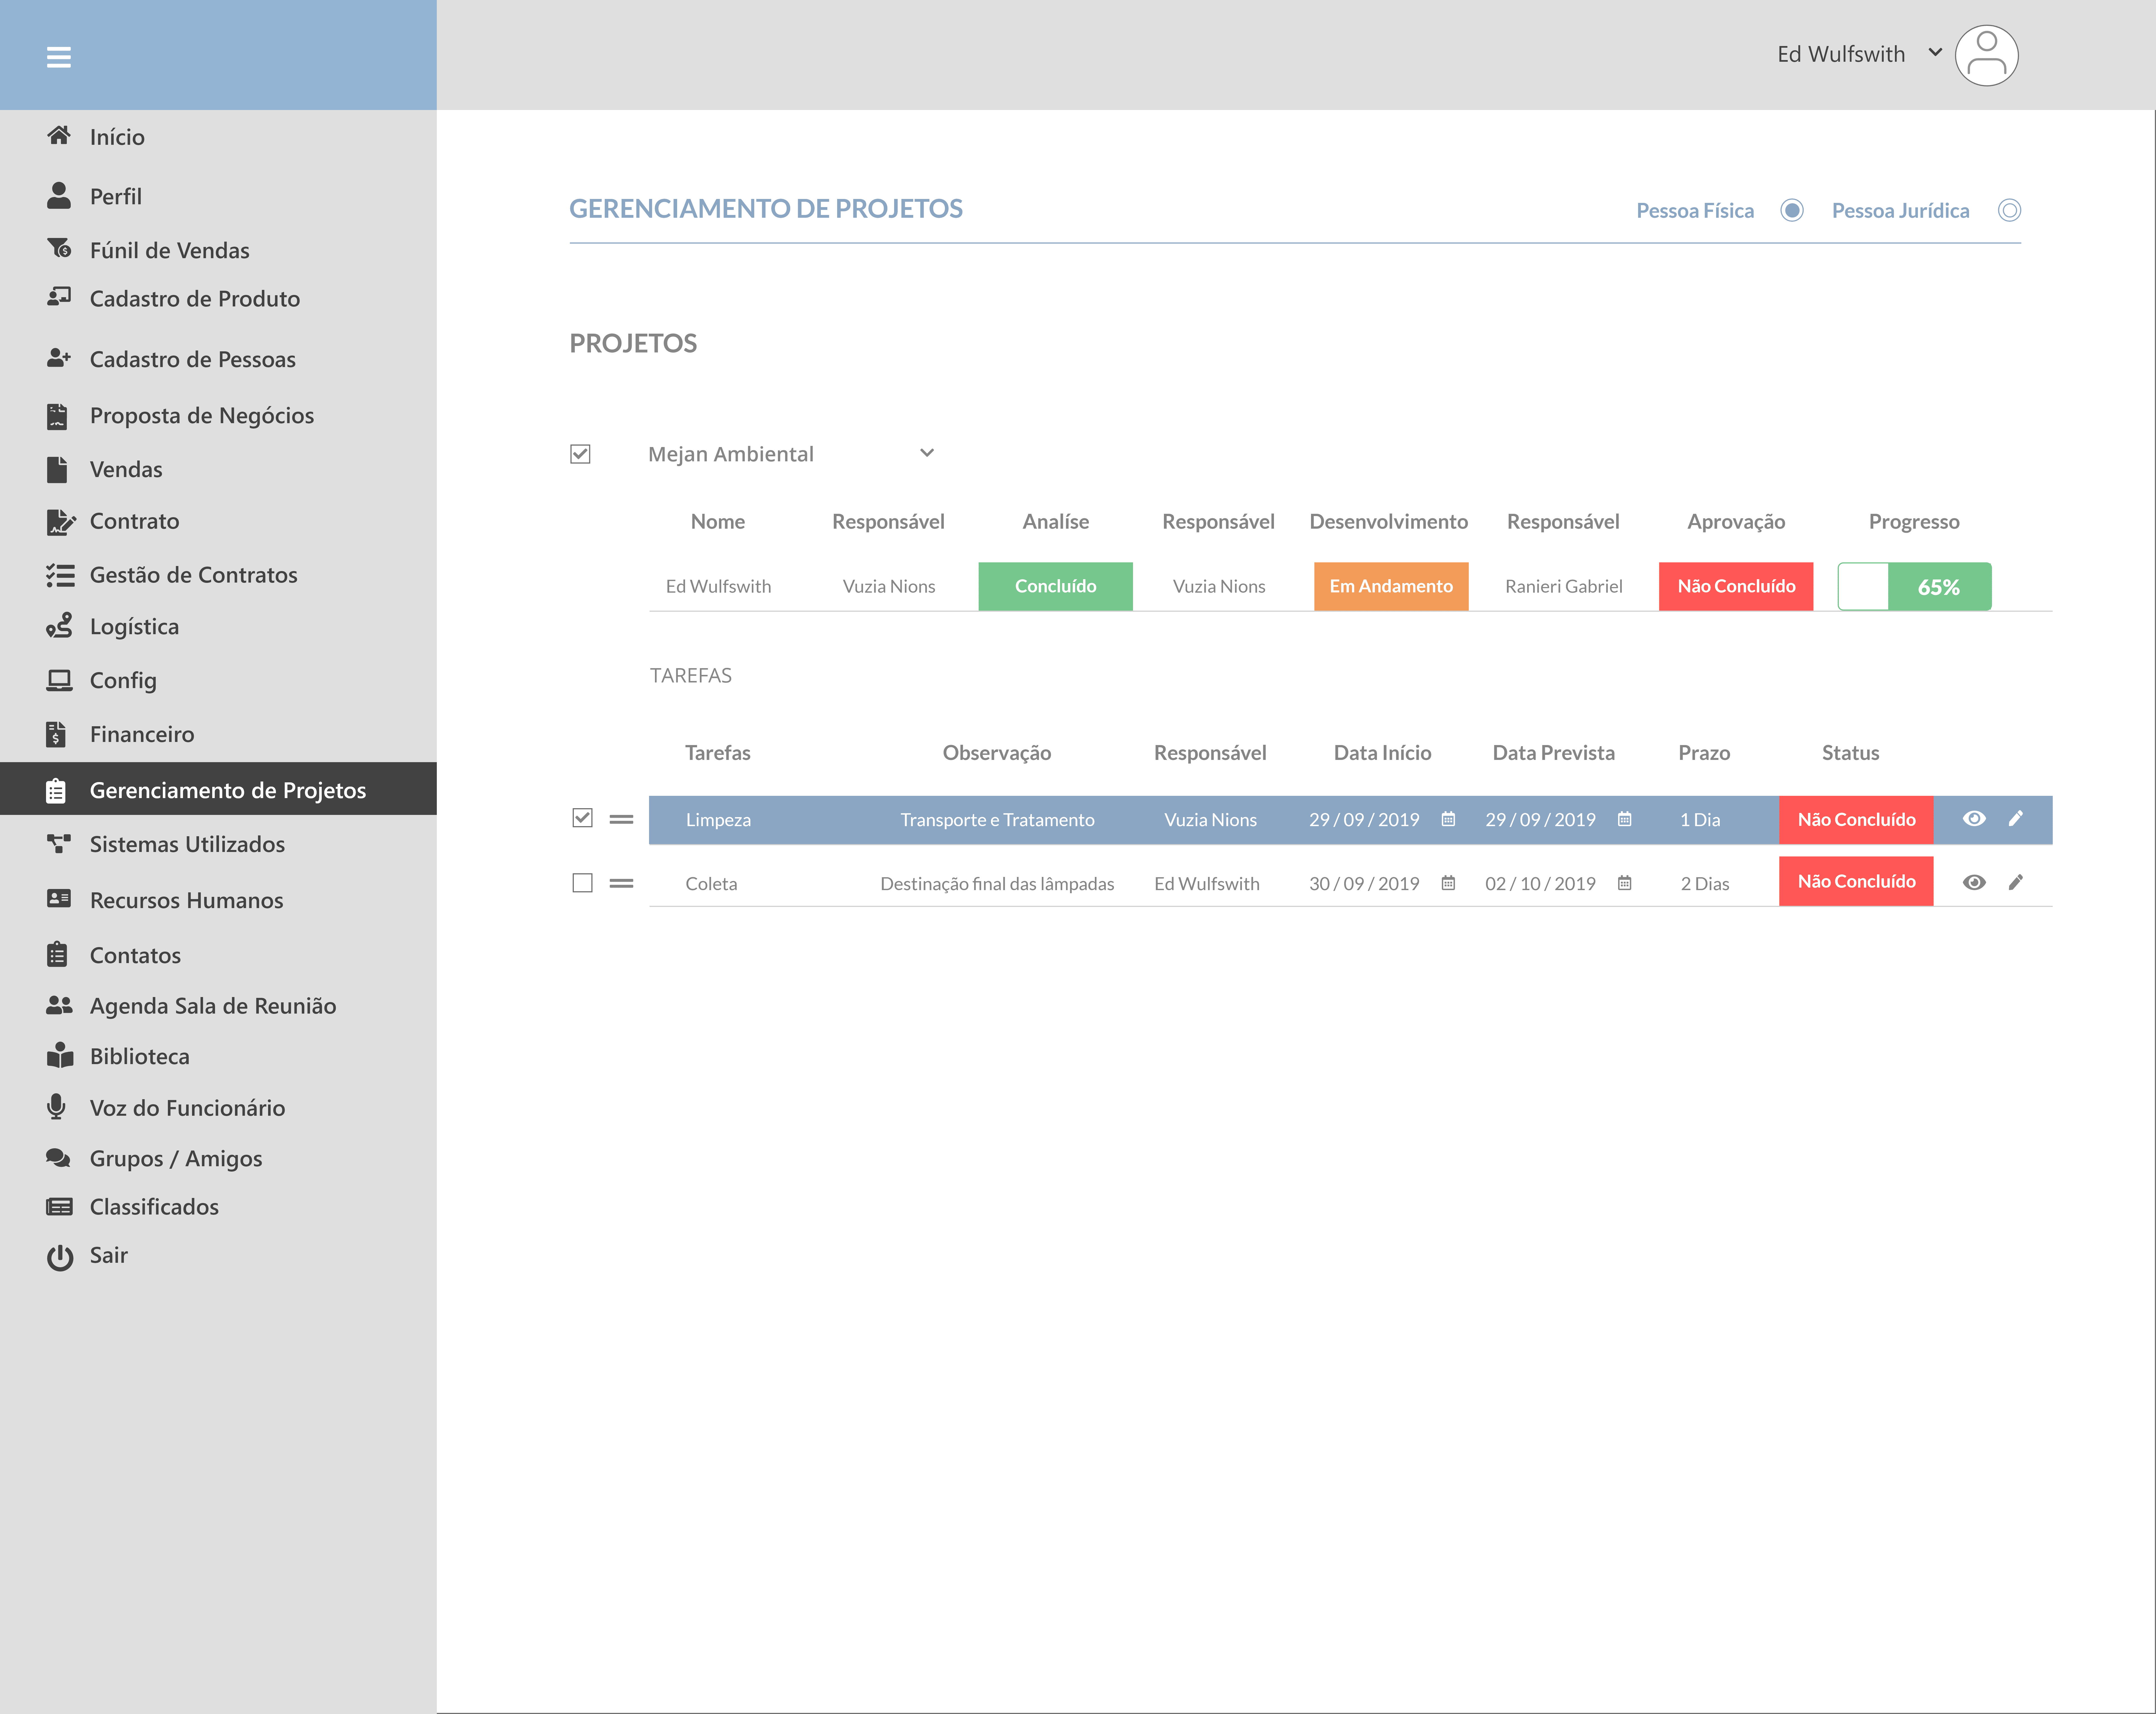Open the Financeiro menu item
Image resolution: width=2156 pixels, height=1714 pixels.
142,735
